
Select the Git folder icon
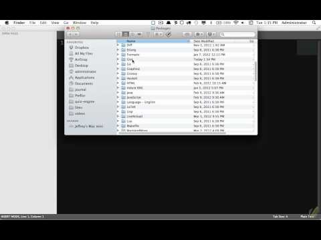[x=124, y=59]
